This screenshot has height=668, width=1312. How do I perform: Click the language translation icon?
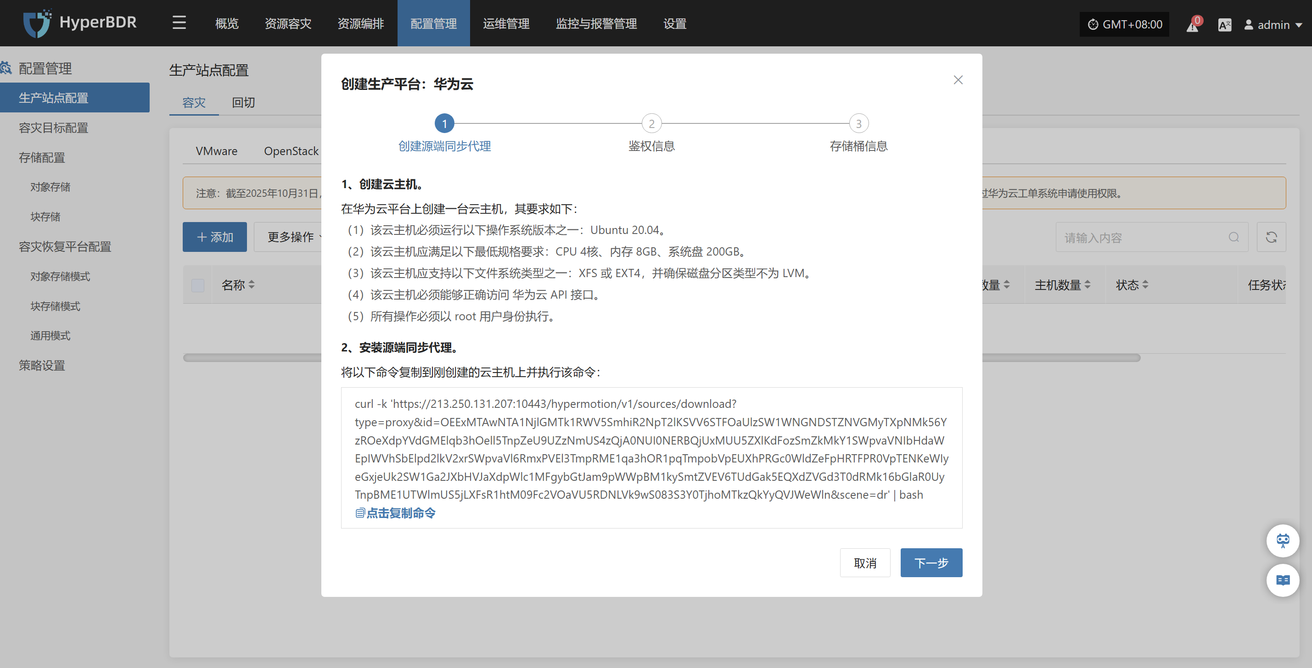1224,24
